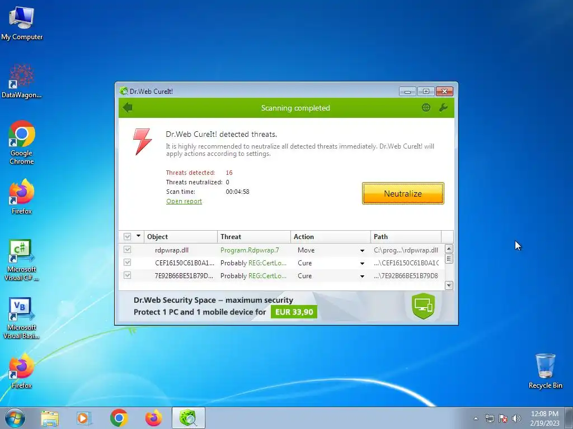The width and height of the screenshot is (573, 429).
Task: Select the 7E92B66BE51B79D... object name
Action: [184, 276]
